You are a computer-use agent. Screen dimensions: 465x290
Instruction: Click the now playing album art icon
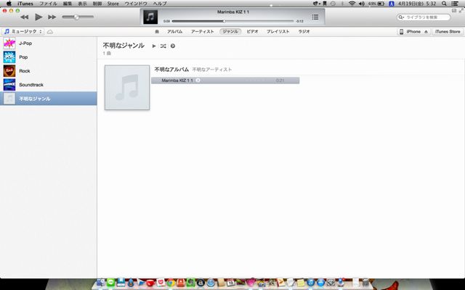coord(150,17)
